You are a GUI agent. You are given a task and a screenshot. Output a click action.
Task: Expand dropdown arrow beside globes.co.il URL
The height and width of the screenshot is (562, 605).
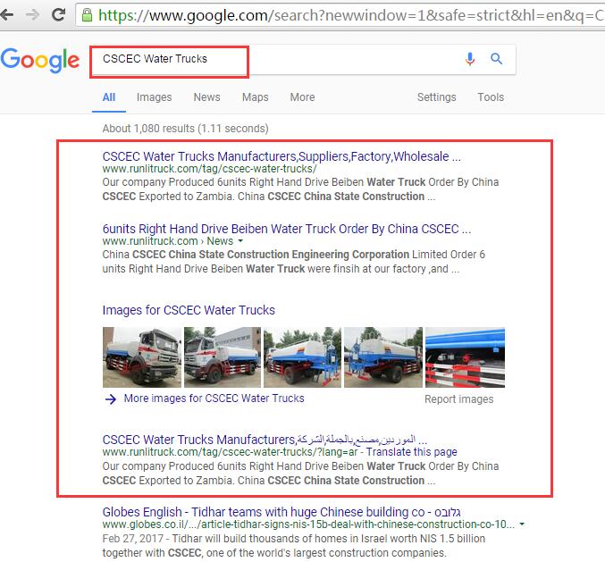click(522, 524)
